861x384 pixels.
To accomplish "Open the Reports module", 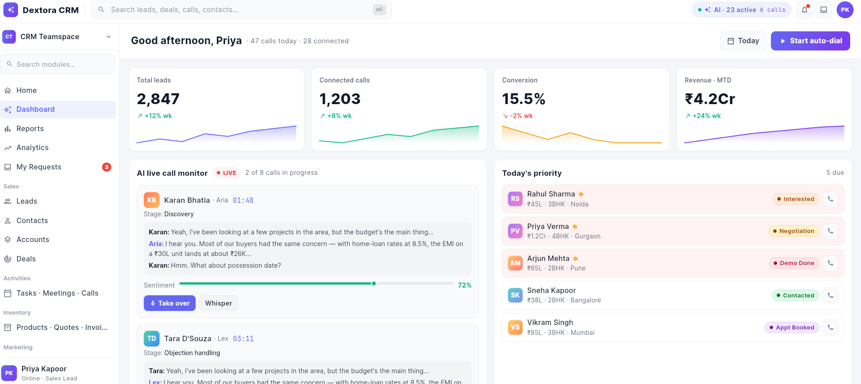I will click(58, 128).
